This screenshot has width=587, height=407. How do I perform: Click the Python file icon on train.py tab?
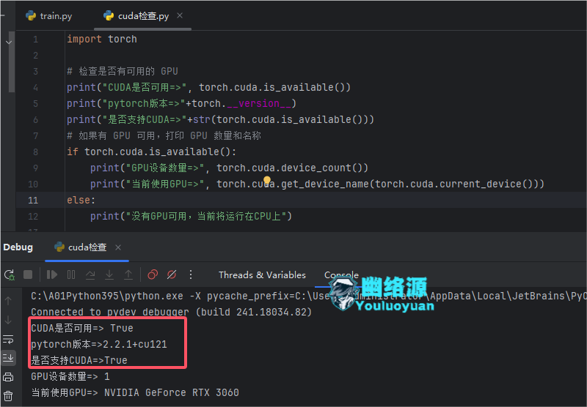coord(31,15)
